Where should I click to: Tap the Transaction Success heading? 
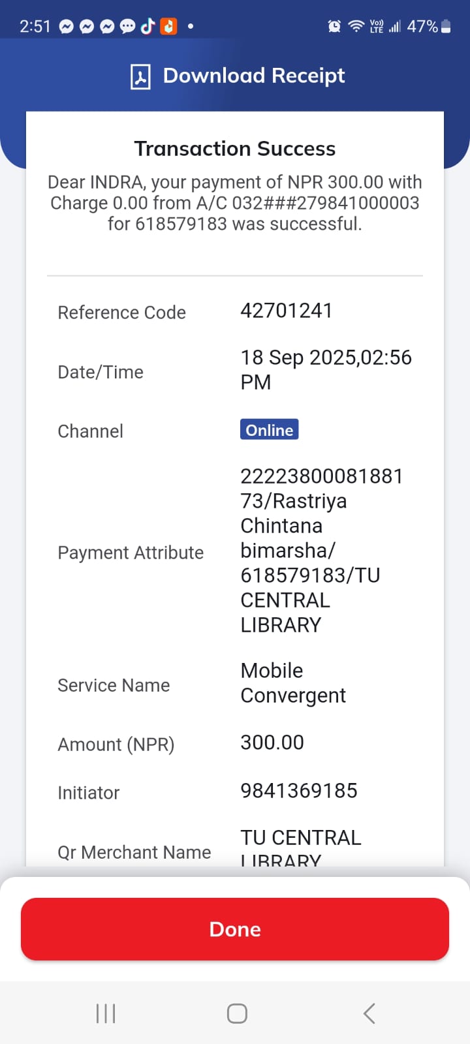click(235, 149)
